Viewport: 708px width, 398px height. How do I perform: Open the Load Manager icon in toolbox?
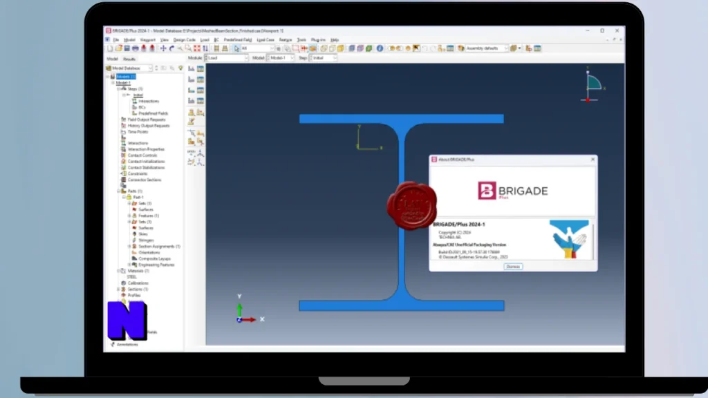(x=201, y=68)
